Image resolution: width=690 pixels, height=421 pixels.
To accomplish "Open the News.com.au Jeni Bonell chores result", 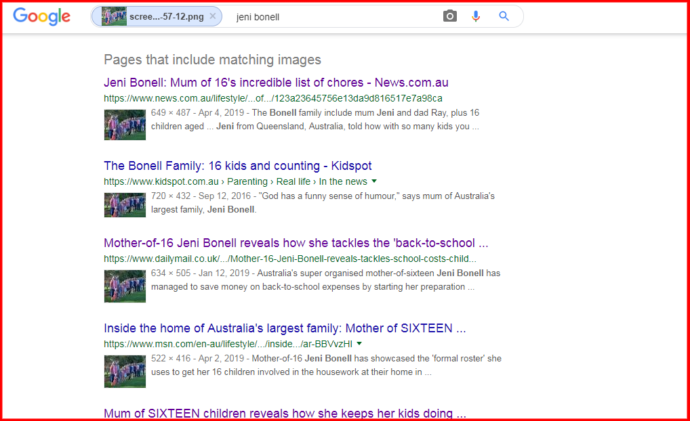I will [276, 83].
